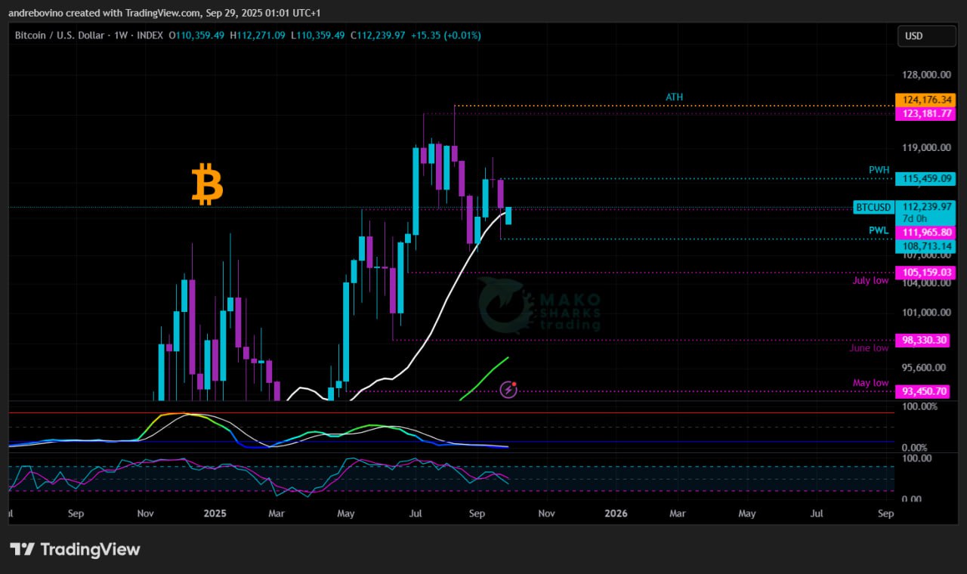Click the 2025 label on time axis
Image resolution: width=967 pixels, height=574 pixels.
(x=215, y=514)
